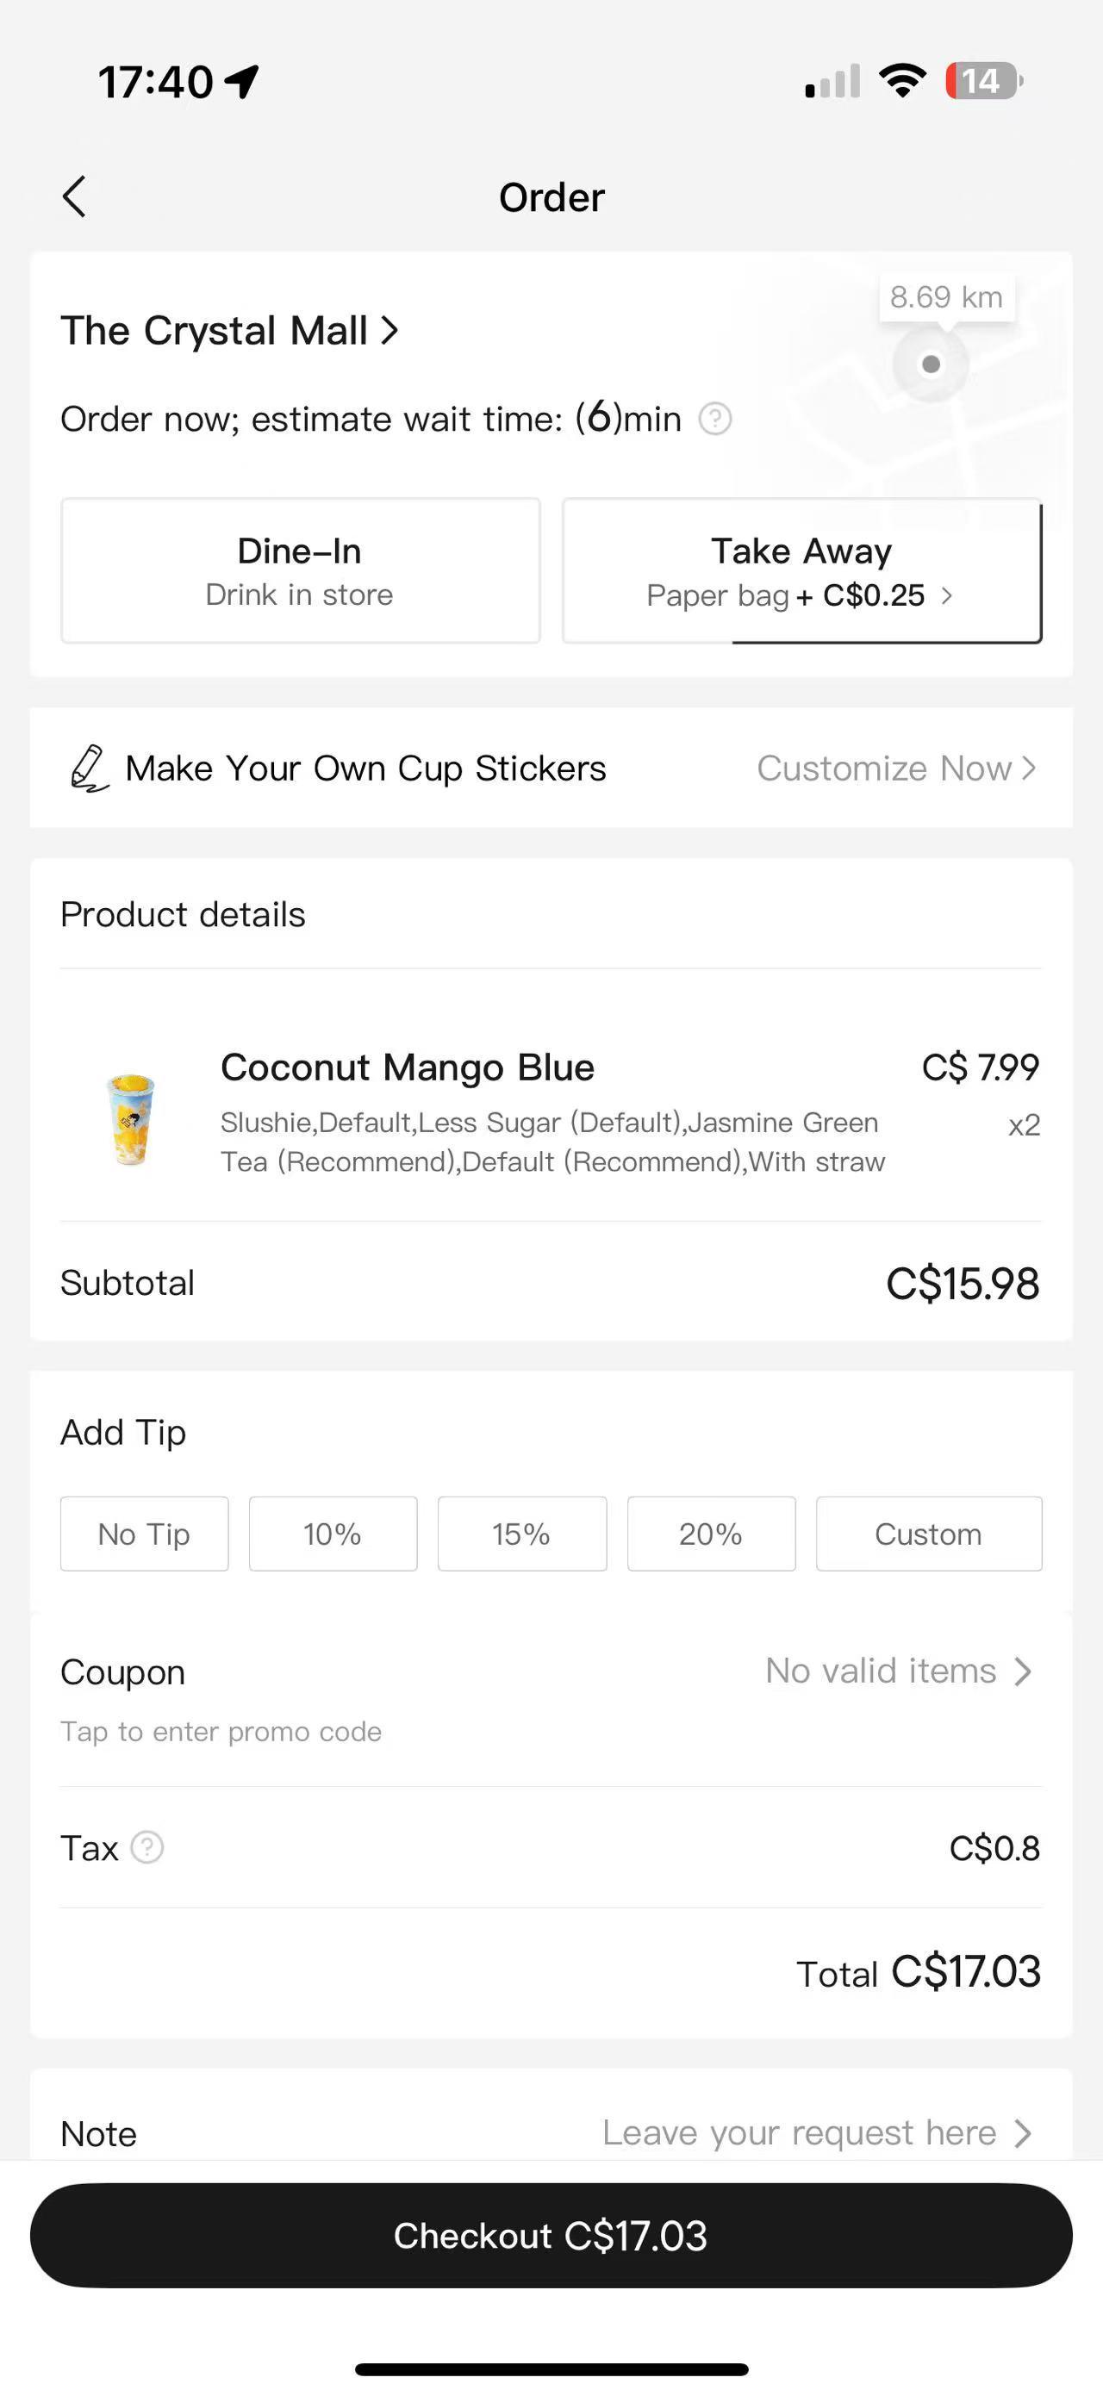Choose the 10% tip option
The width and height of the screenshot is (1103, 2396).
tap(333, 1534)
